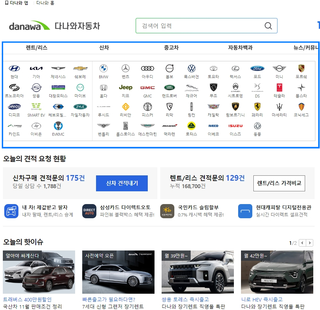
Task: Show previous hot issue page arrow
Action: pyautogui.click(x=302, y=243)
